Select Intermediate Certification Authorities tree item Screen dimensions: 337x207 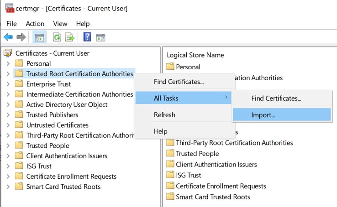click(x=80, y=94)
